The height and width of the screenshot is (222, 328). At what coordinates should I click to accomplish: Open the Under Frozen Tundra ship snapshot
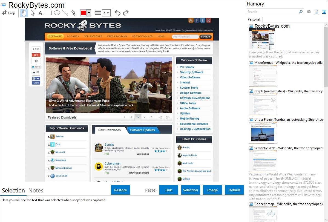tap(263, 133)
